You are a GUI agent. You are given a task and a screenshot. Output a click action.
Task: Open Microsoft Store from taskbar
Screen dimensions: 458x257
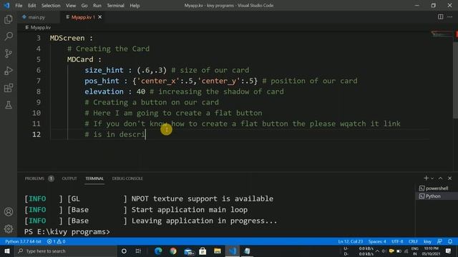(x=203, y=251)
